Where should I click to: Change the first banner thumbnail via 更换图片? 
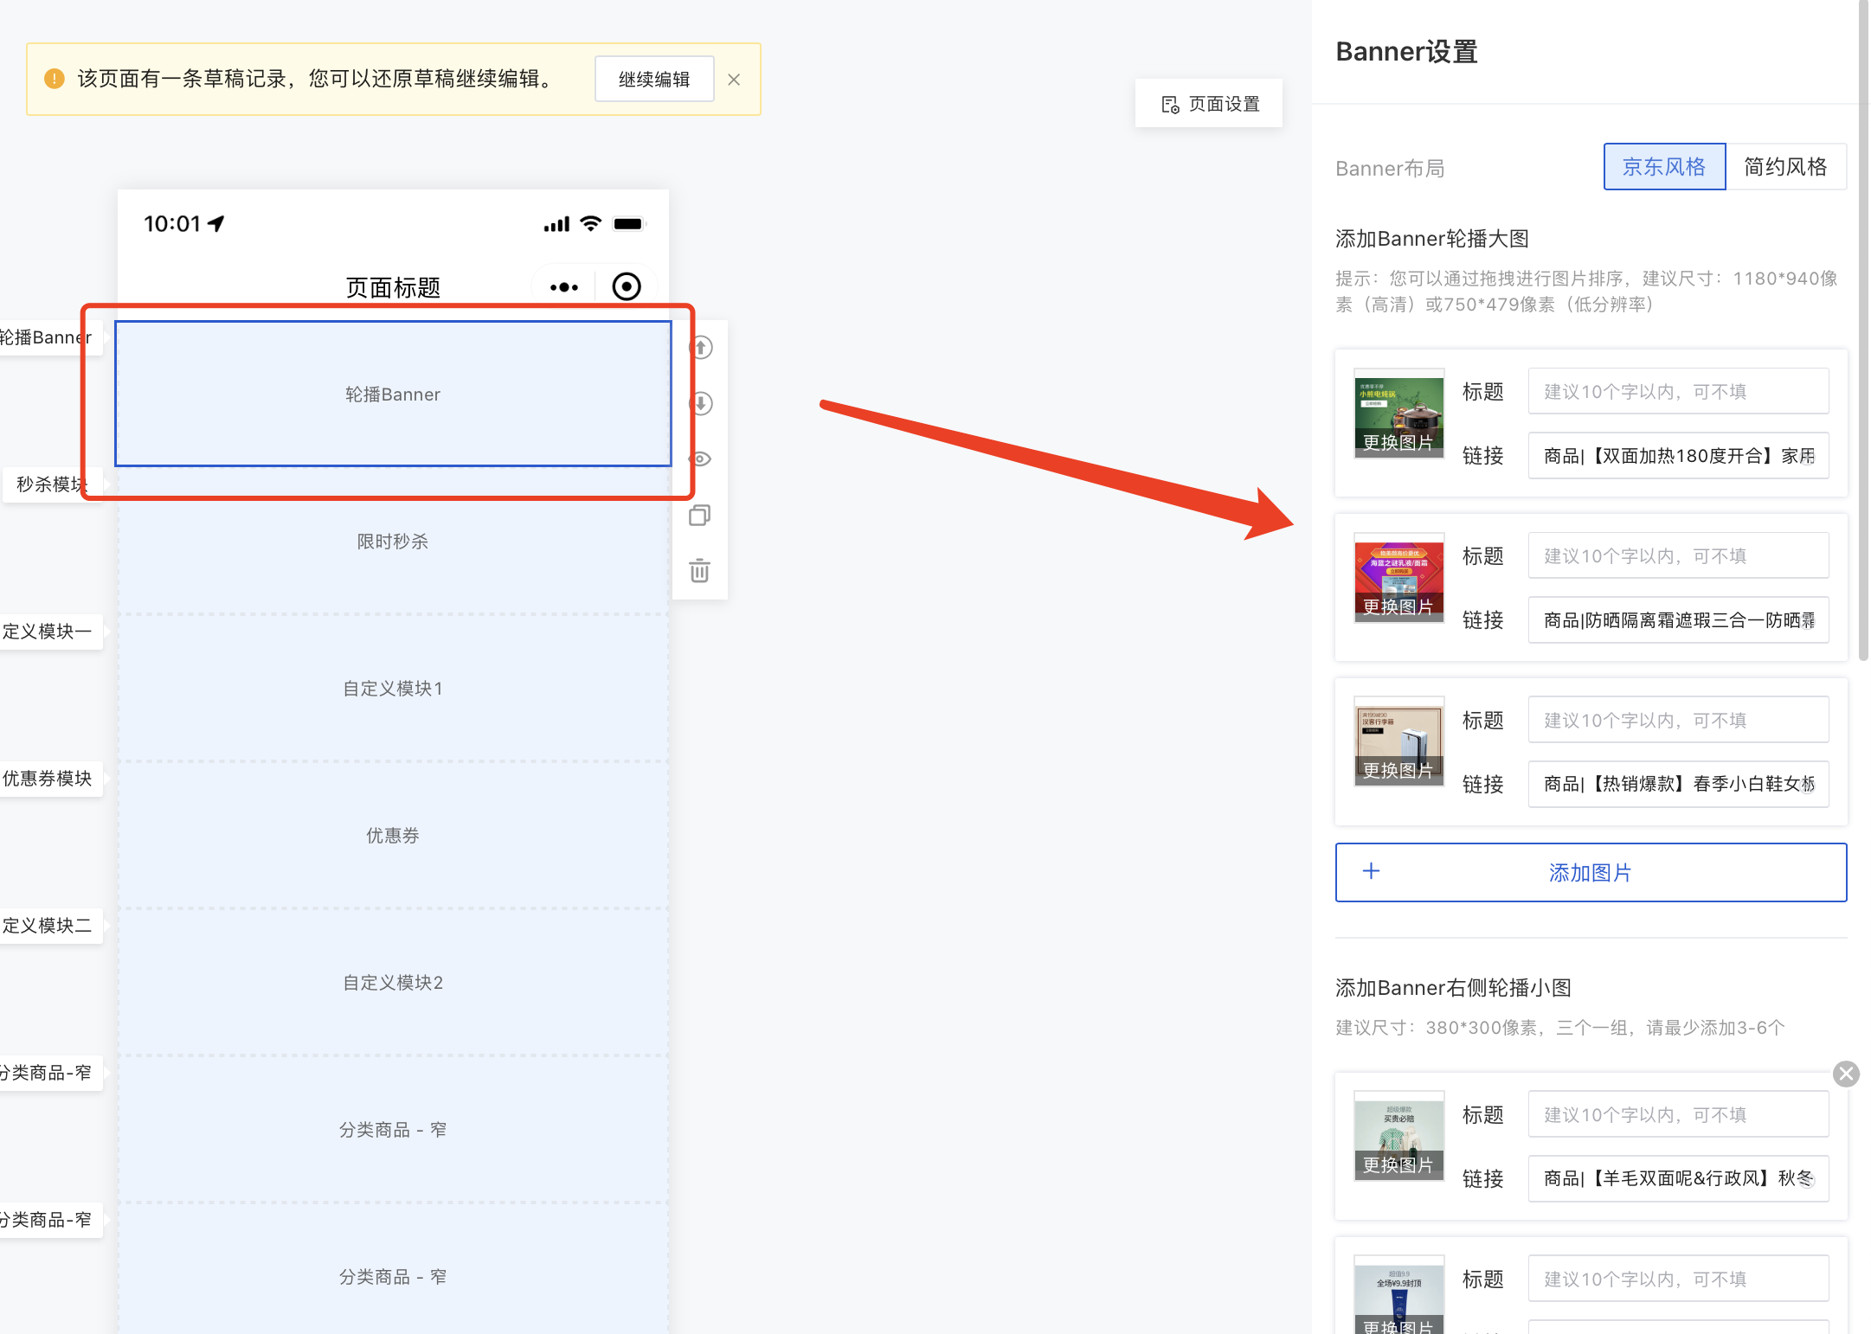(x=1398, y=442)
